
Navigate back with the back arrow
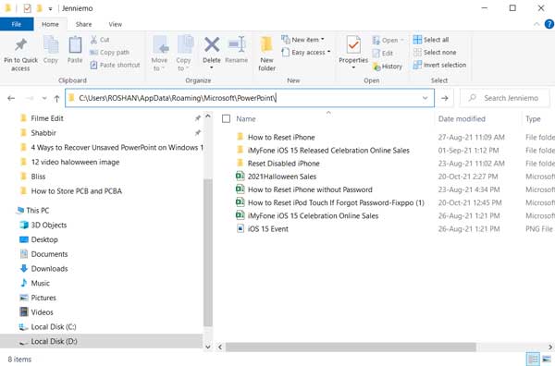(11, 98)
